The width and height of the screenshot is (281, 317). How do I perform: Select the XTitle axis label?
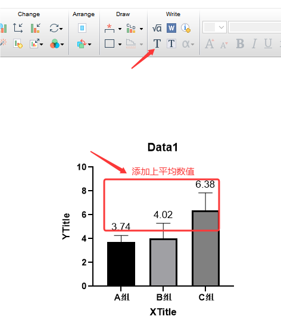click(163, 312)
